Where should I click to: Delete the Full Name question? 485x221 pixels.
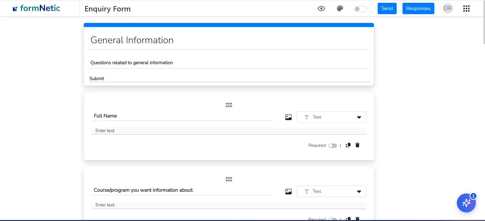coord(357,145)
